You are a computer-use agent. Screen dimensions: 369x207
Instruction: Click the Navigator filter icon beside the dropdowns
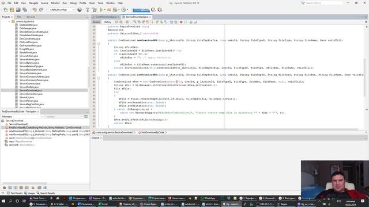(x=86, y=117)
